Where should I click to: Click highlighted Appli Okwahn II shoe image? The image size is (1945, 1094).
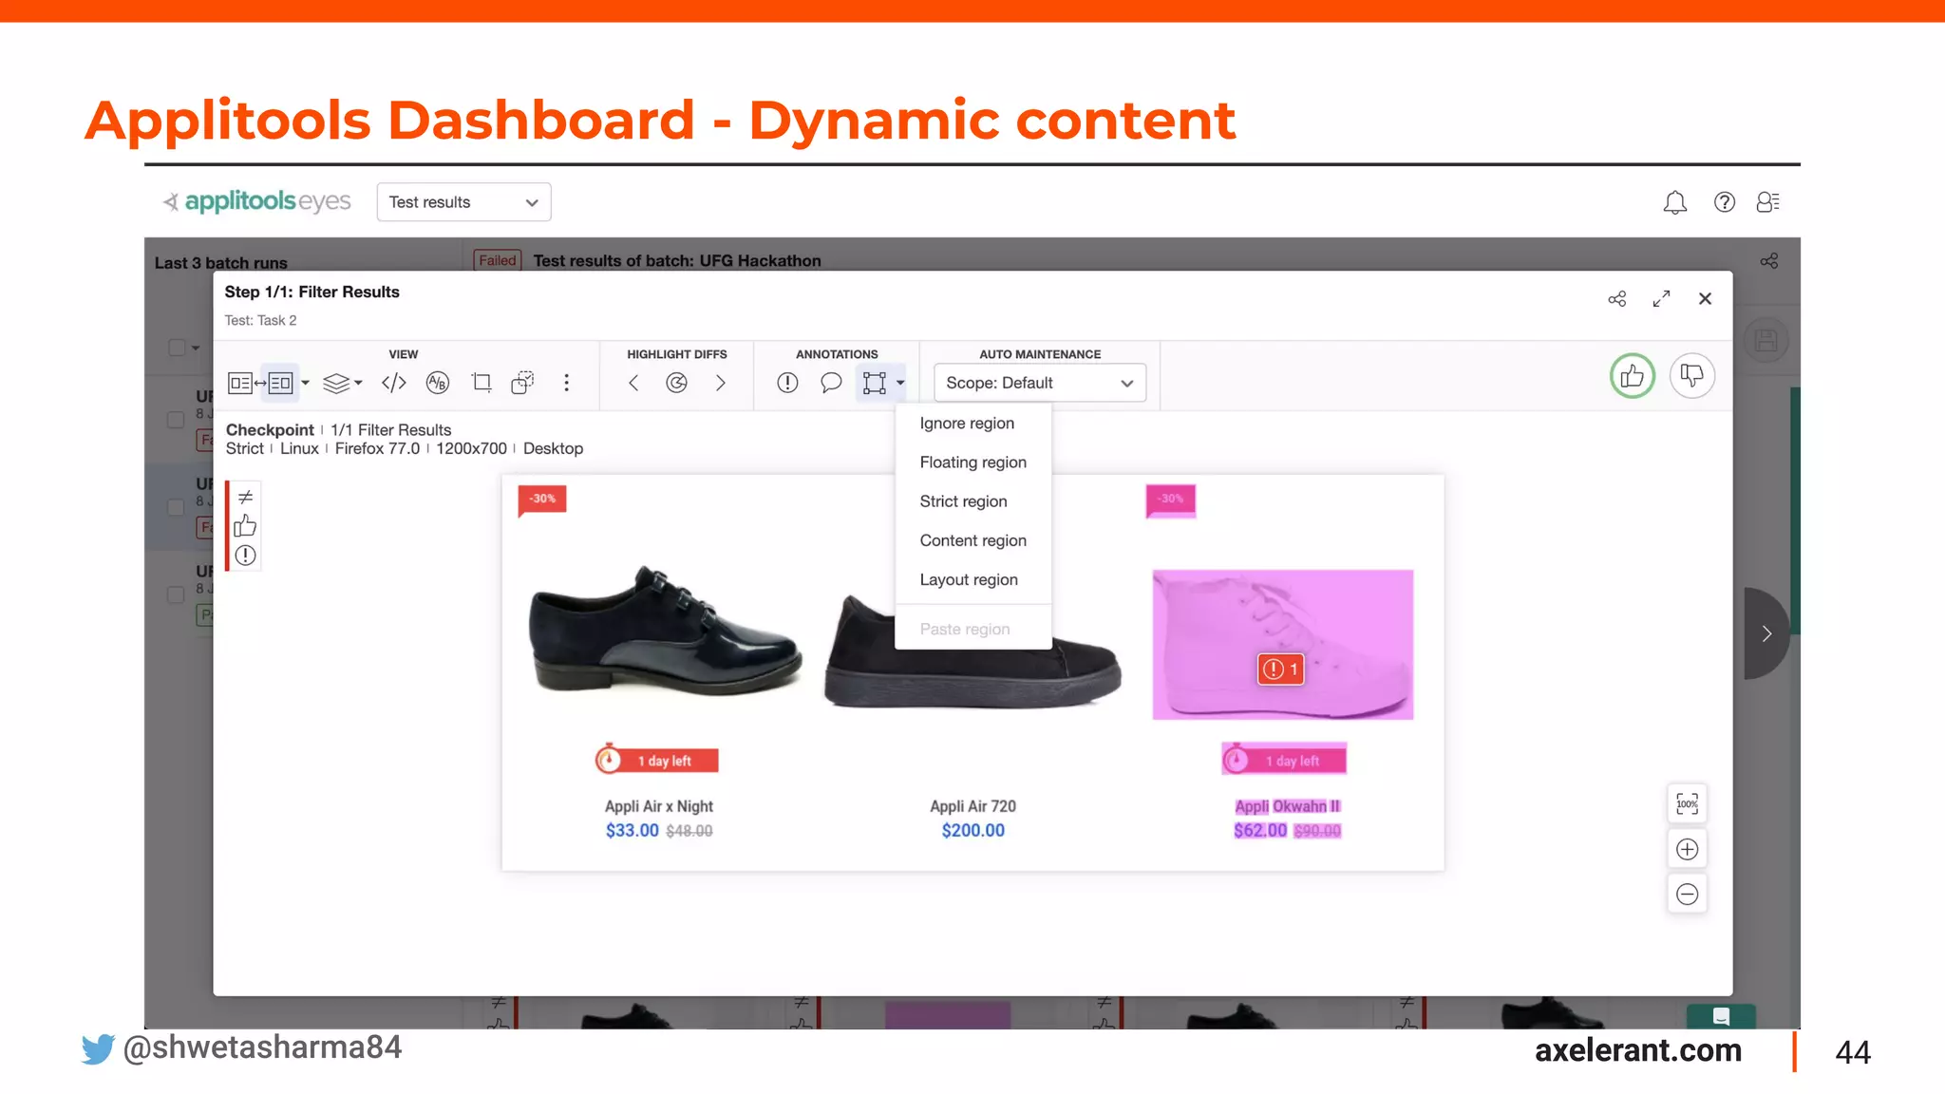[1282, 645]
